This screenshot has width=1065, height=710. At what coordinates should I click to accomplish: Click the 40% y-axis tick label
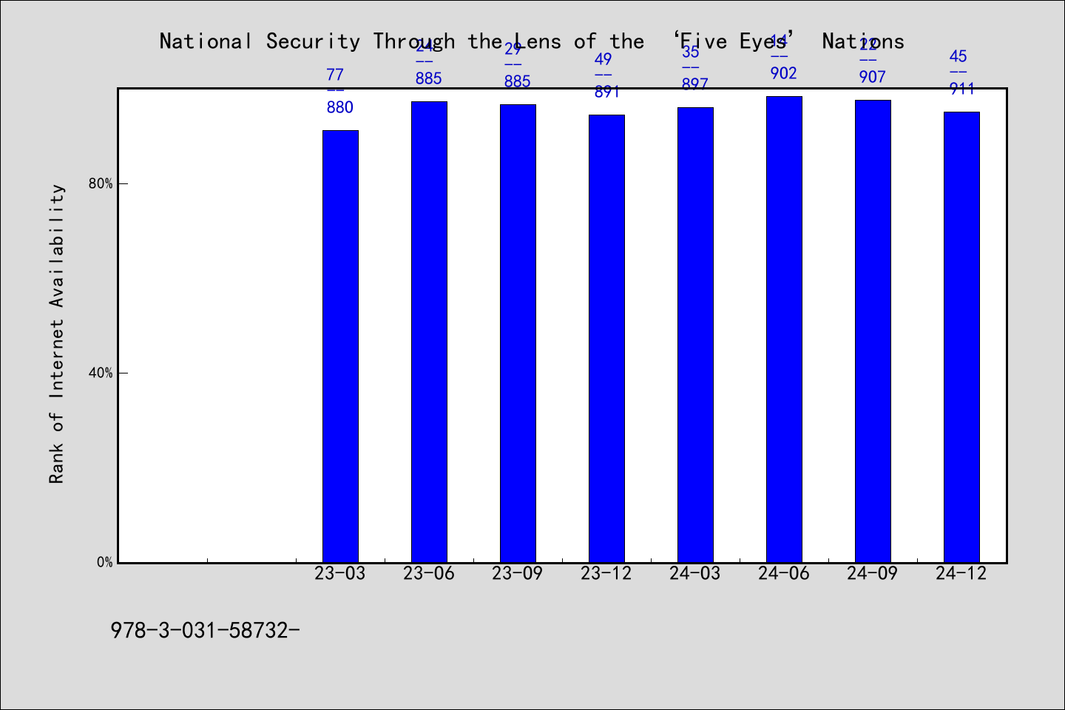coord(101,373)
